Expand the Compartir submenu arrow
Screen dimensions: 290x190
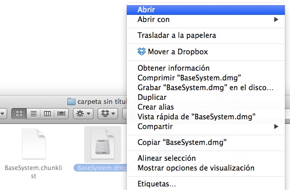[276, 126]
